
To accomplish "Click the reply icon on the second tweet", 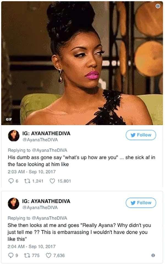I will tap(11, 255).
